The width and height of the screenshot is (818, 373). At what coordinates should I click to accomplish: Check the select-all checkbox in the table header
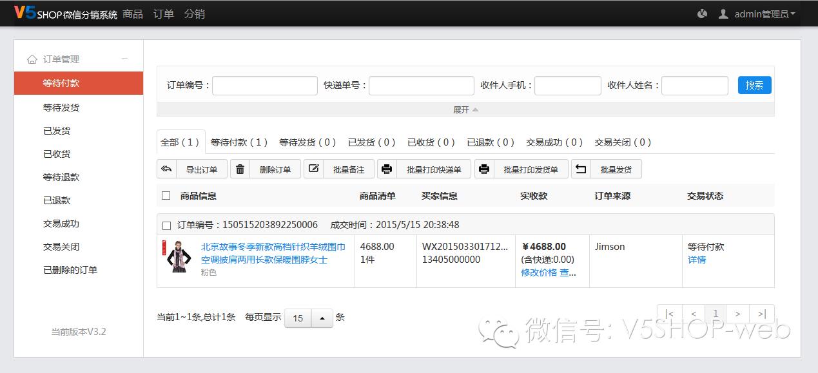166,195
